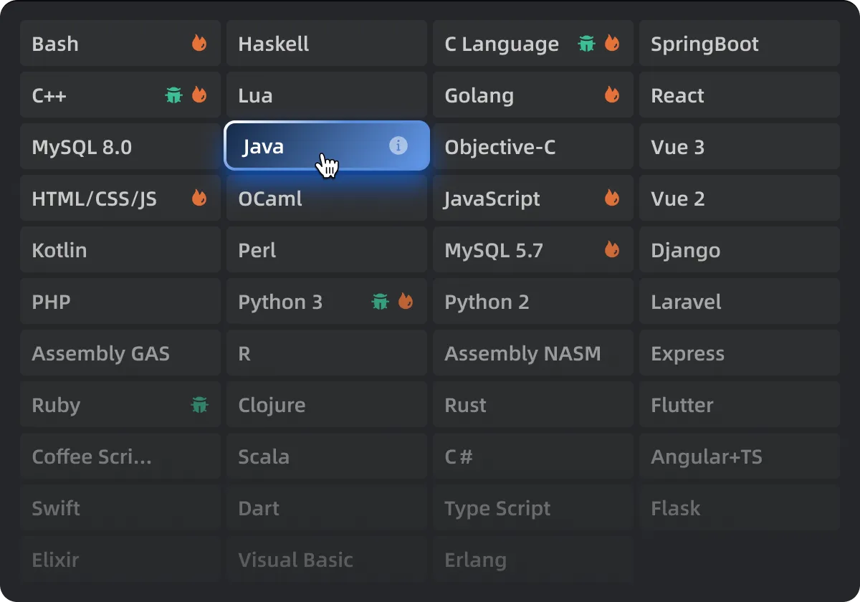Click the flame icon on HTML/CSS/JS

click(199, 199)
